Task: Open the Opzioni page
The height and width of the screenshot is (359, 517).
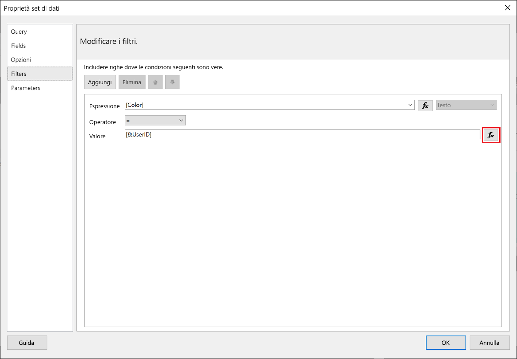Action: (20, 59)
